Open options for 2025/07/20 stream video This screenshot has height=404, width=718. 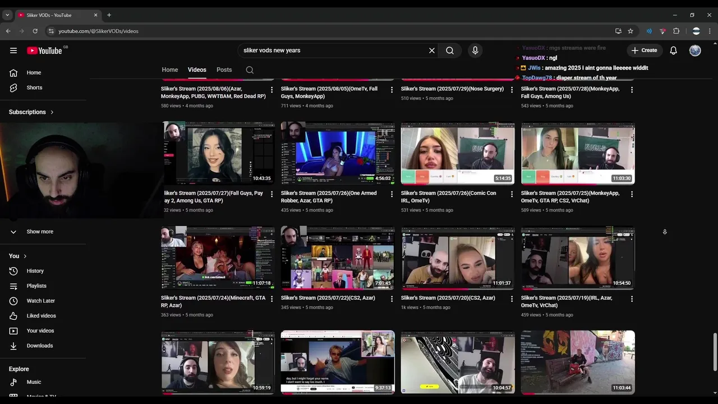(x=512, y=299)
